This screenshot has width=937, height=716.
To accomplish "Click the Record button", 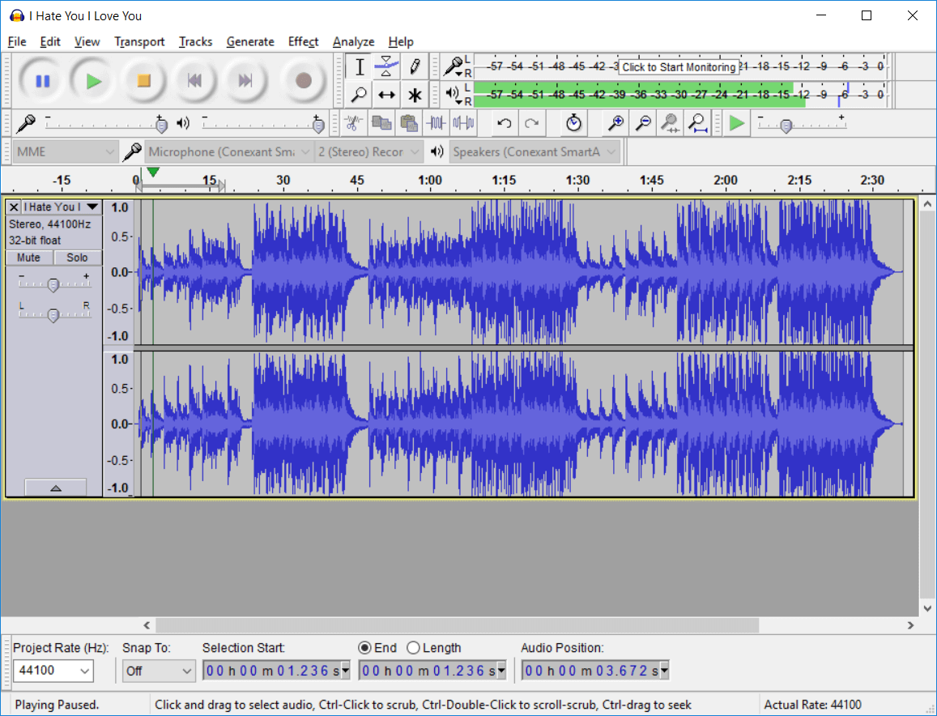I will coord(304,81).
